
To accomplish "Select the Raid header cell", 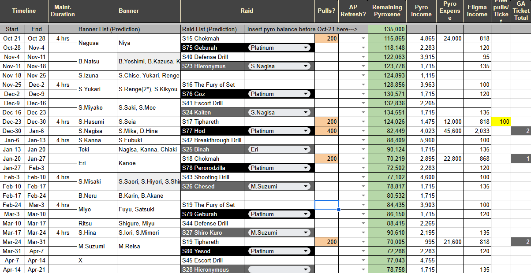I will pos(248,11).
